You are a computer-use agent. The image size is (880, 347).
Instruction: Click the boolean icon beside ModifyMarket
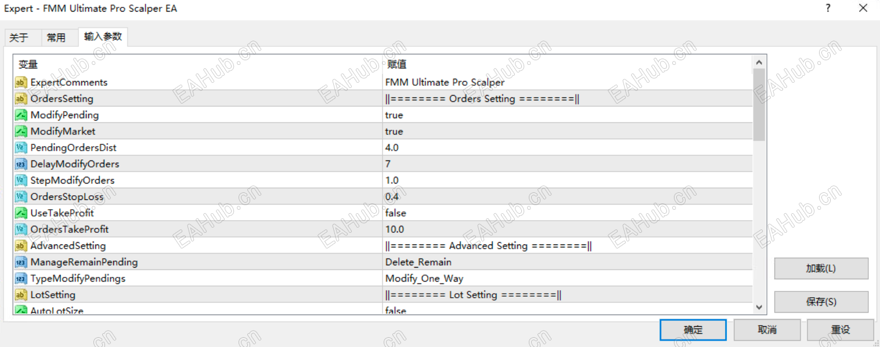click(x=21, y=132)
